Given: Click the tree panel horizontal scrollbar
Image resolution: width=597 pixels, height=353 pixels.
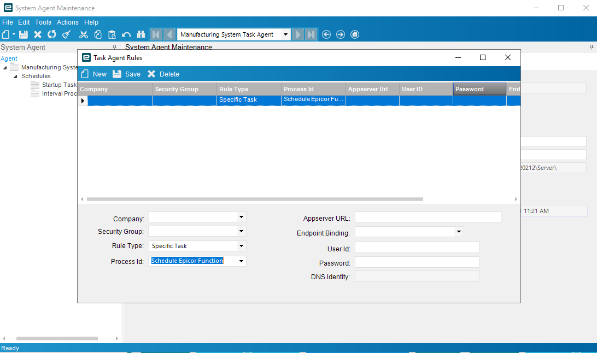Looking at the screenshot, I should (x=57, y=338).
